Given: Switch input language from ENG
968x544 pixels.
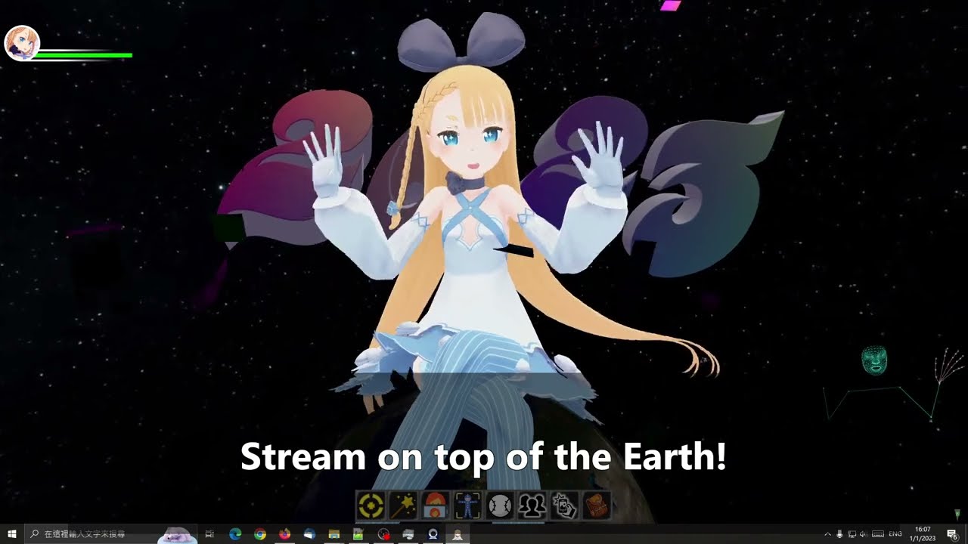Looking at the screenshot, I should click(x=895, y=534).
